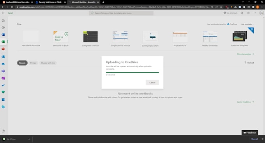Open a new browser tab

103,2
